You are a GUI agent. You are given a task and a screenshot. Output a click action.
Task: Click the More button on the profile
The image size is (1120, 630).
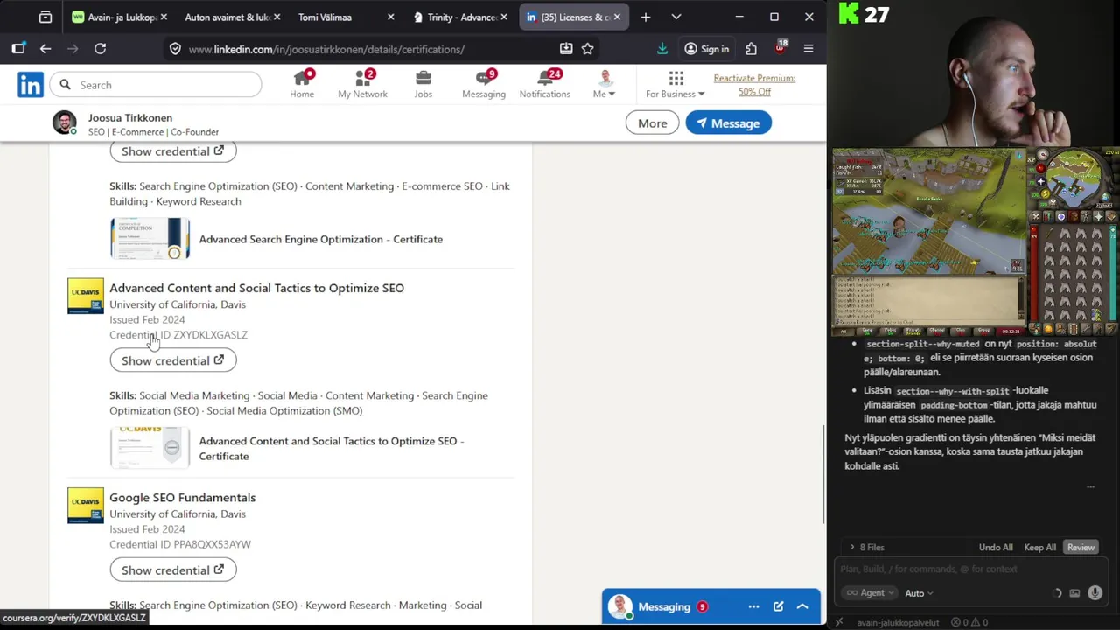(652, 123)
